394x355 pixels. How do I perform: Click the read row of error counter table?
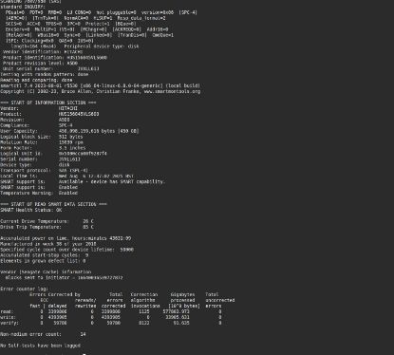tap(111, 311)
